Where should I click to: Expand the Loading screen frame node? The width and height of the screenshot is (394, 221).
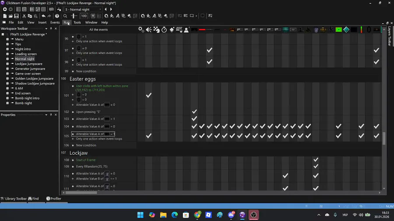(x=7, y=54)
